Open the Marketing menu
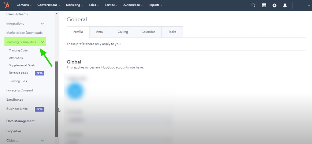This screenshot has height=144, width=312. pos(74,5)
